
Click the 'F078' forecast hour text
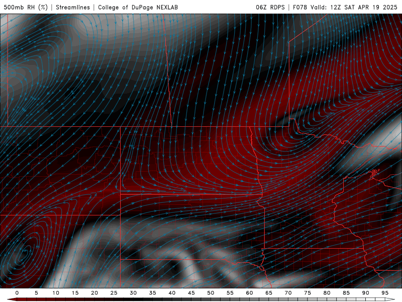click(x=299, y=7)
